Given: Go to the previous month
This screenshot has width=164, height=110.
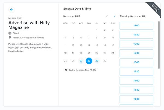Looking at the screenshot, I should 107,16.
